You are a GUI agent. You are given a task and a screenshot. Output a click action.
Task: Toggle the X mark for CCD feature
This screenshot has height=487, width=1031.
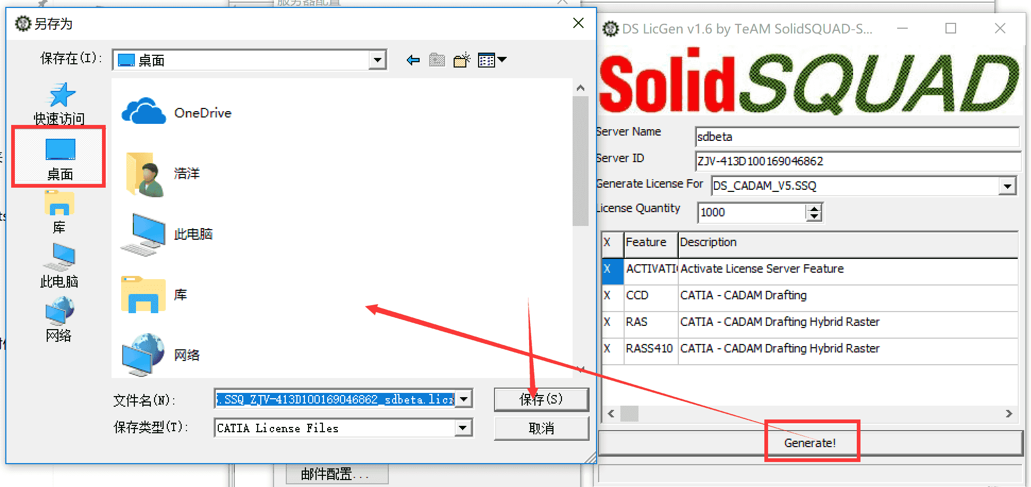(607, 296)
